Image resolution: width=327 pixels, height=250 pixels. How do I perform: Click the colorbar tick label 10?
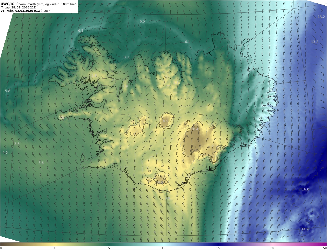163,248
